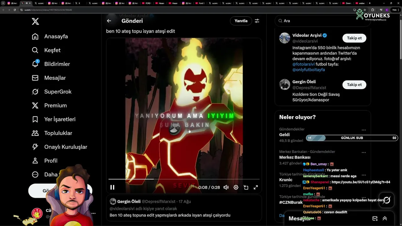402x226 pixels.
Task: Enter video fullscreen
Action: [256, 187]
